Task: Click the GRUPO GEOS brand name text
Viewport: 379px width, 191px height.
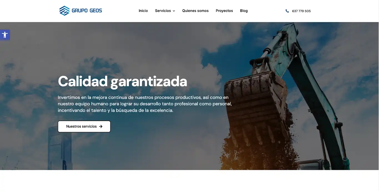Action: [x=87, y=11]
